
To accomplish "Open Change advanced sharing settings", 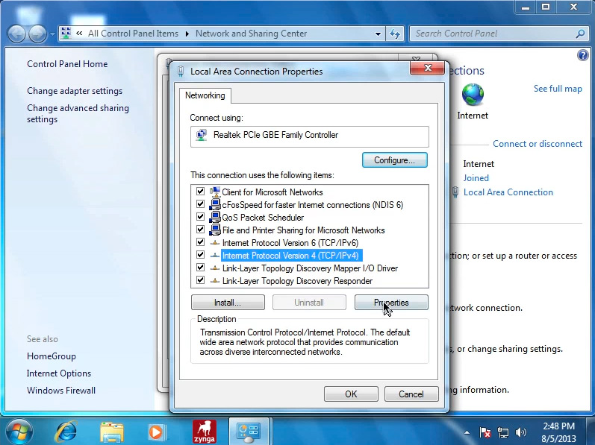I will pos(78,113).
